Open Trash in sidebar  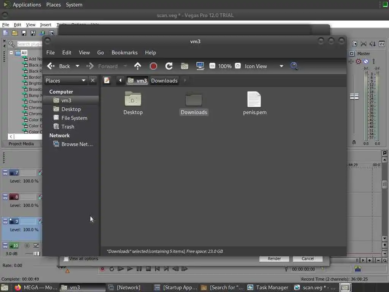71,127
